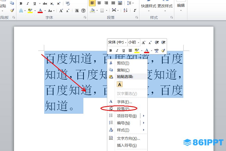Screen dimensions: 226x151
Task: Toggle Italic on the mini toolbar
Action: pos(117,50)
